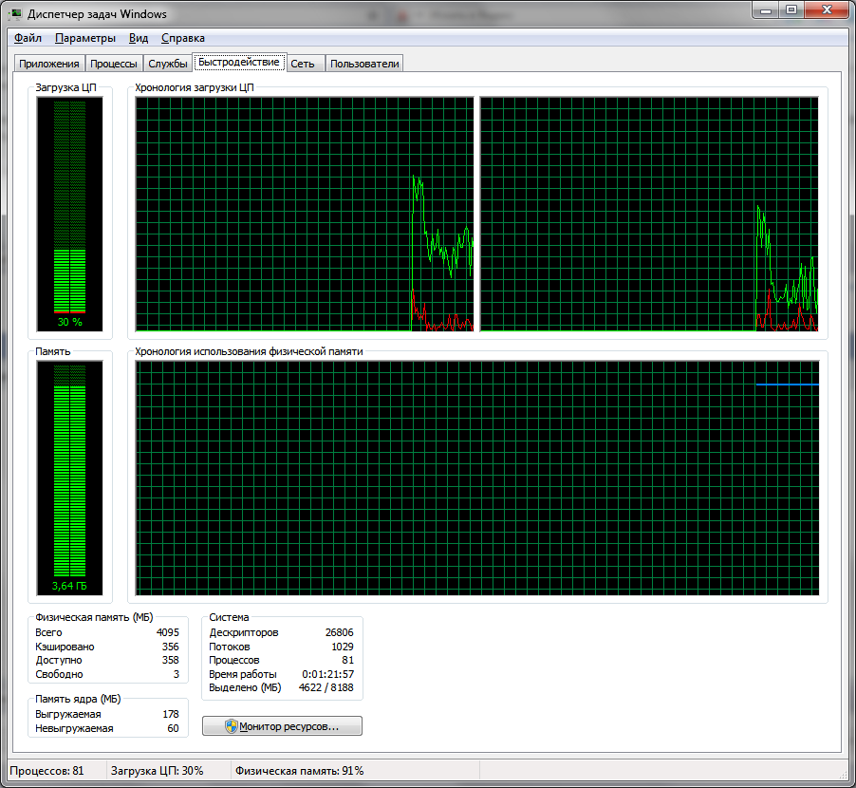Switch to the Процессы tab
Viewport: 856px width, 788px height.
pos(114,64)
